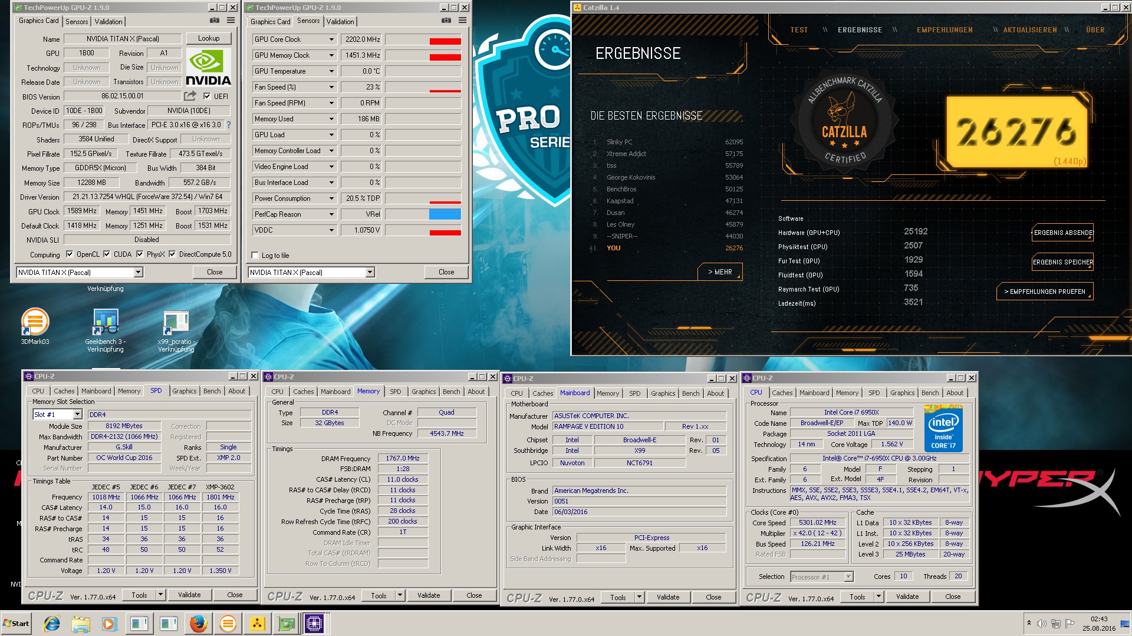Click the volume speaker tray icon
Image resolution: width=1132 pixels, height=636 pixels.
(x=1042, y=624)
